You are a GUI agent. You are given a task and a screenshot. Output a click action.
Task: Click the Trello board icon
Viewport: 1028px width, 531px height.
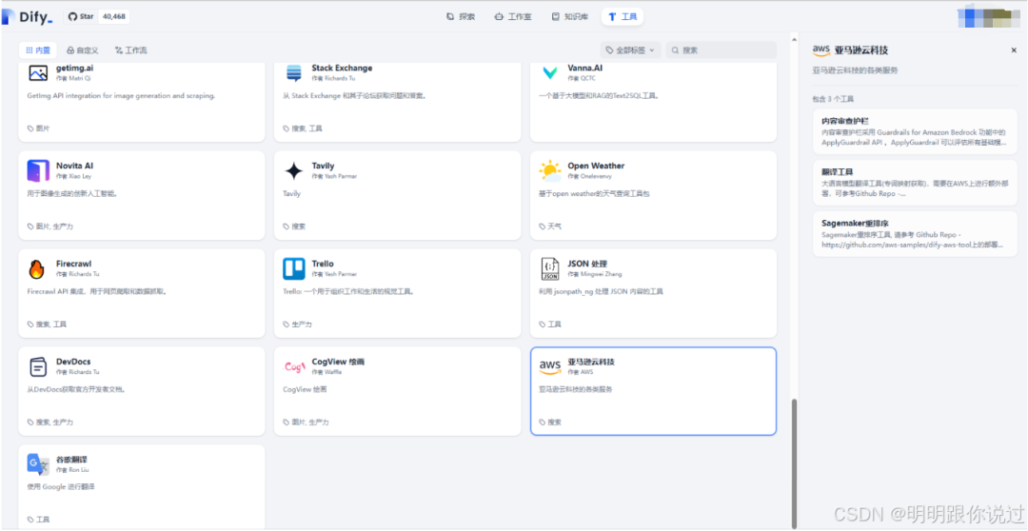click(x=294, y=268)
